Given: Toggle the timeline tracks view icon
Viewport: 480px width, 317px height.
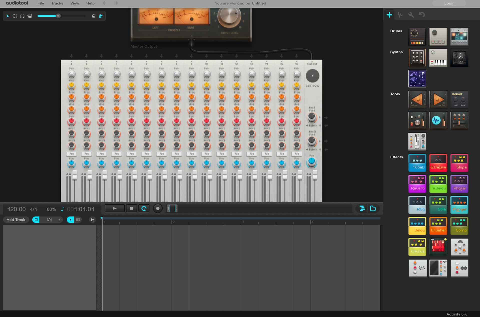Looking at the screenshot, I should pos(362,208).
